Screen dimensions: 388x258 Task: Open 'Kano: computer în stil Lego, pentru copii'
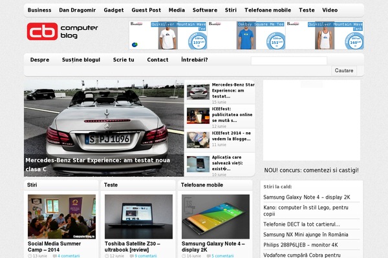(x=306, y=211)
